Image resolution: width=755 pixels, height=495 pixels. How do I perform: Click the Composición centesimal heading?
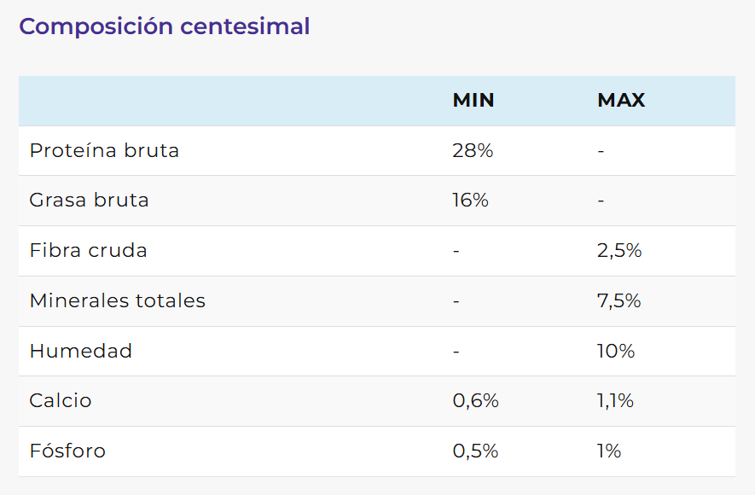pyautogui.click(x=164, y=26)
